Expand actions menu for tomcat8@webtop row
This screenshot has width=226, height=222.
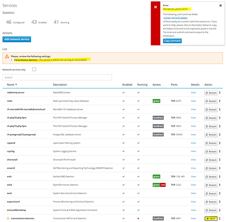pos(220,210)
